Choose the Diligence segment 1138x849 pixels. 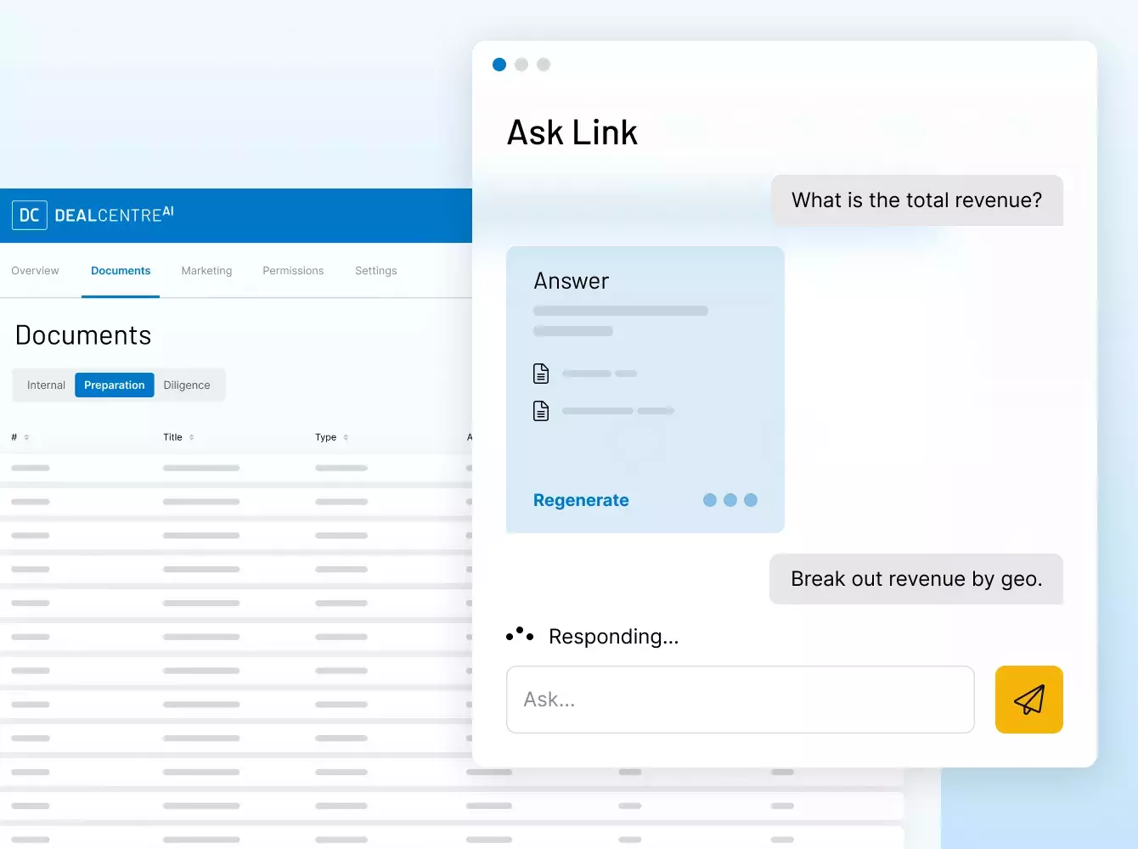[x=187, y=385]
